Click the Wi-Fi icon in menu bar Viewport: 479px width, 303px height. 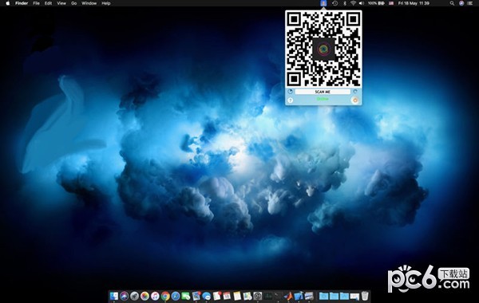[x=353, y=3]
